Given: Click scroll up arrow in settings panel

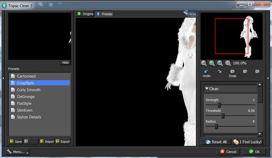Looking at the screenshot, I should point(260,84).
